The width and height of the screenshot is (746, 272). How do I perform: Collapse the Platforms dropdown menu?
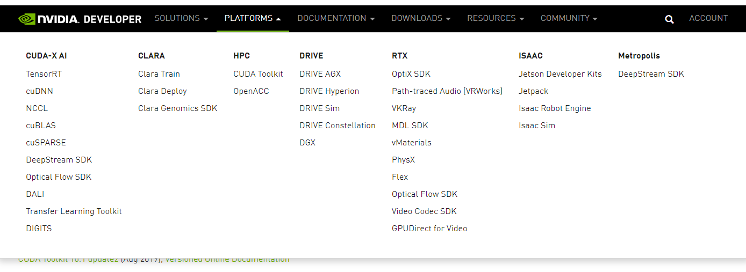click(x=253, y=18)
